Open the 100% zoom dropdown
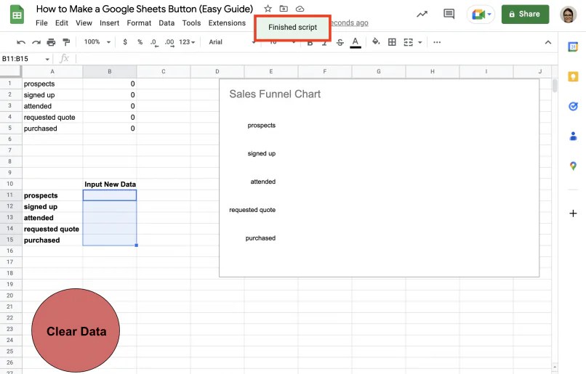The width and height of the screenshot is (586, 374). pos(97,42)
